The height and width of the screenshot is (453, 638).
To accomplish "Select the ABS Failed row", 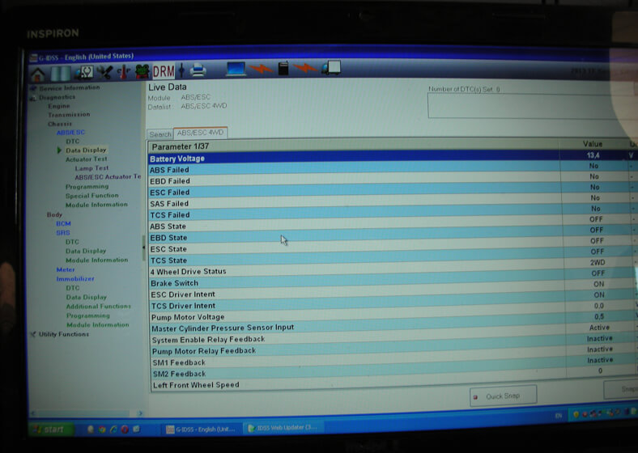I will tap(393, 168).
